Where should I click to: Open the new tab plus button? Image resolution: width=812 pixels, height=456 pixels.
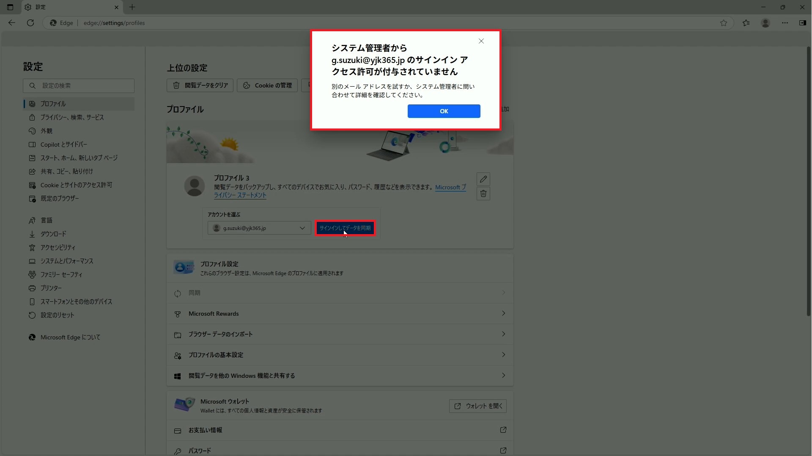pyautogui.click(x=132, y=7)
